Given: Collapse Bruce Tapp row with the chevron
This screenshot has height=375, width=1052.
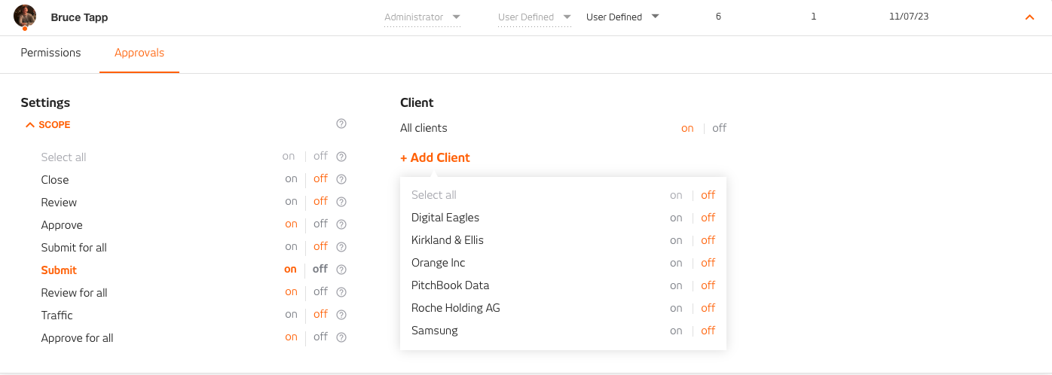Looking at the screenshot, I should 1029,17.
